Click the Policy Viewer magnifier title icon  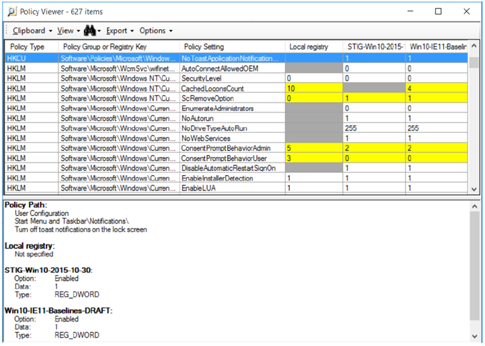[12, 12]
